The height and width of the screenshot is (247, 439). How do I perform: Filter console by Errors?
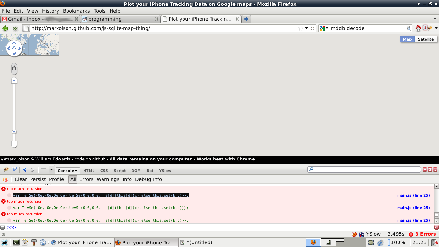[86, 179]
